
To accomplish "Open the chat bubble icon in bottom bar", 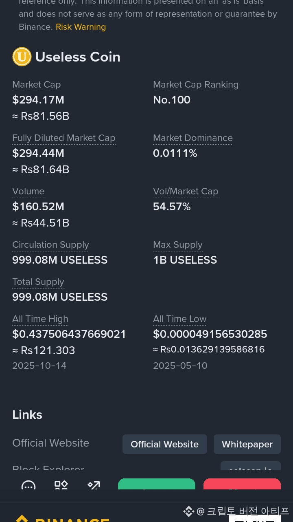I will click(28, 485).
